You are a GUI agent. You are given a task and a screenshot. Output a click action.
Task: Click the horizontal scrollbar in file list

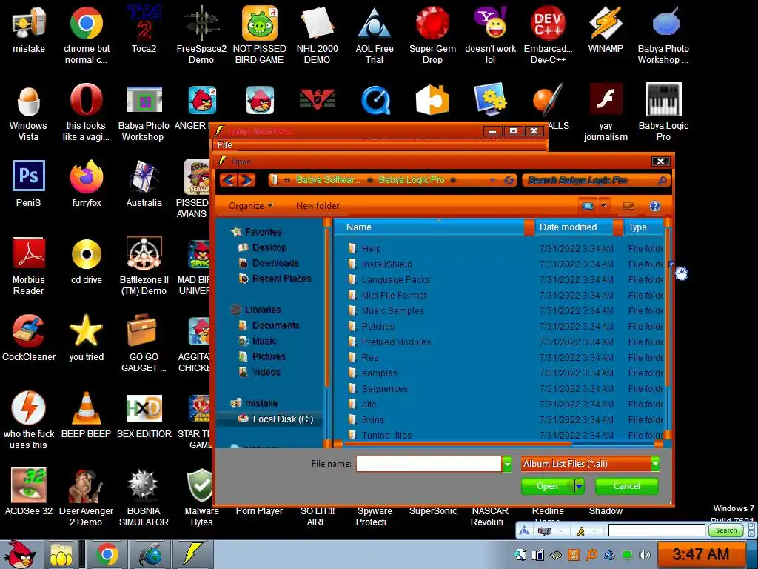457,443
